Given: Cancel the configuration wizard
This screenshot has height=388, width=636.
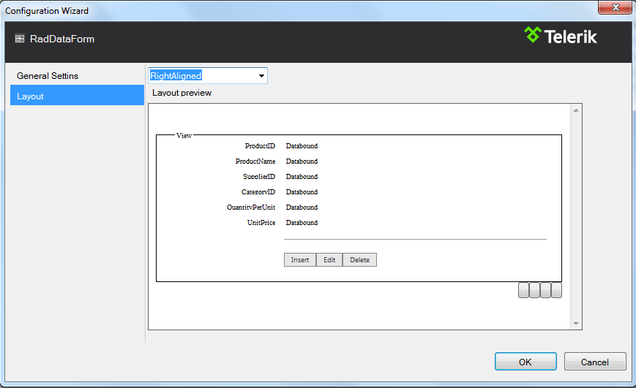Looking at the screenshot, I should 594,362.
